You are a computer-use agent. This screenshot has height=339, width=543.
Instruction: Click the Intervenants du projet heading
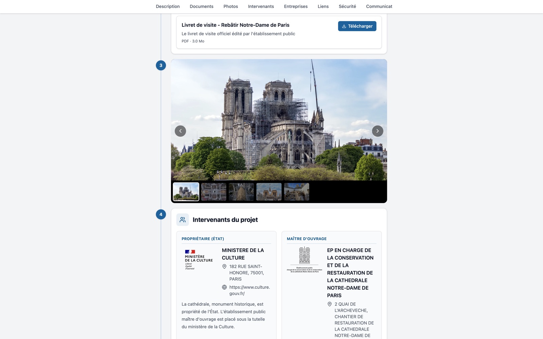pyautogui.click(x=225, y=220)
